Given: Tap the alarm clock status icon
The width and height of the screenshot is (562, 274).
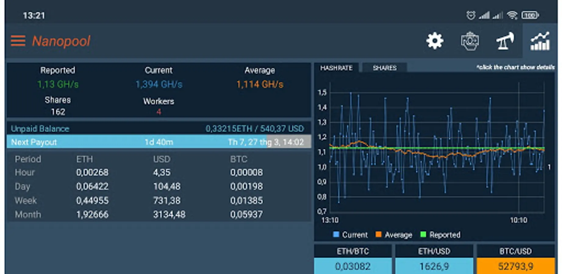Looking at the screenshot, I should [471, 15].
